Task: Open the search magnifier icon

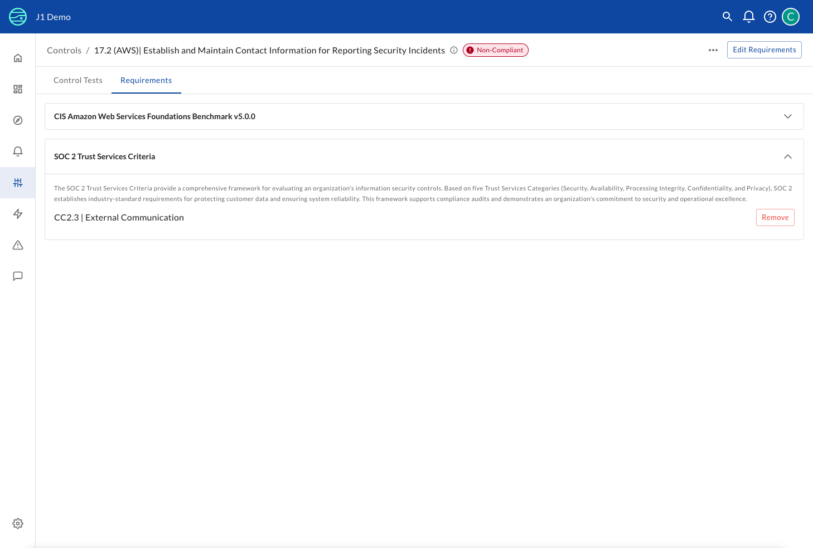Action: pyautogui.click(x=727, y=17)
